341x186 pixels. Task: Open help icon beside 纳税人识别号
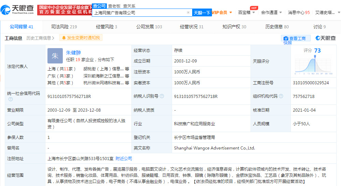tap(162, 96)
